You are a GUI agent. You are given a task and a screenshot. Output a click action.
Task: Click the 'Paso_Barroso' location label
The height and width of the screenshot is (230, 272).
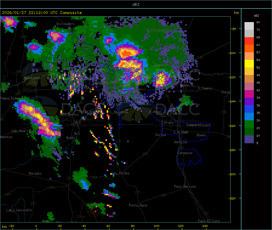click(185, 186)
